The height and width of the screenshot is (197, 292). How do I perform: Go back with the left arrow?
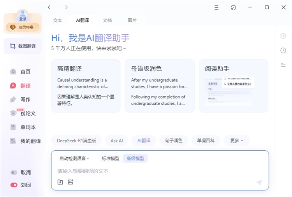[x=49, y=7]
